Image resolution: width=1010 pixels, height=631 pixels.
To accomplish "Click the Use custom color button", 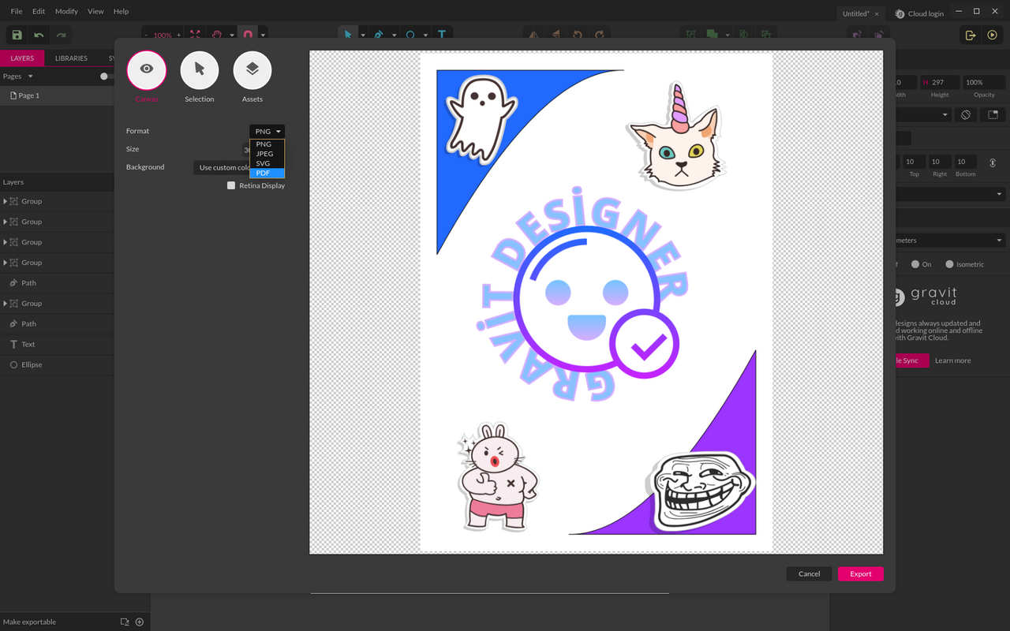I will pos(223,167).
